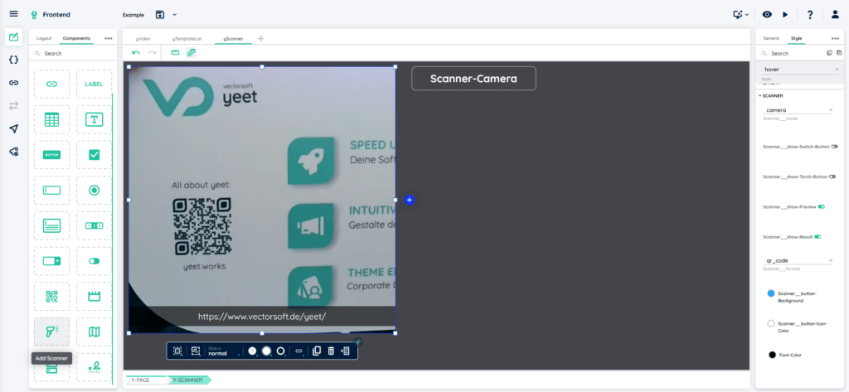This screenshot has height=392, width=849.
Task: Open the navigation arrow icon in left sidebar
Action: click(x=14, y=128)
